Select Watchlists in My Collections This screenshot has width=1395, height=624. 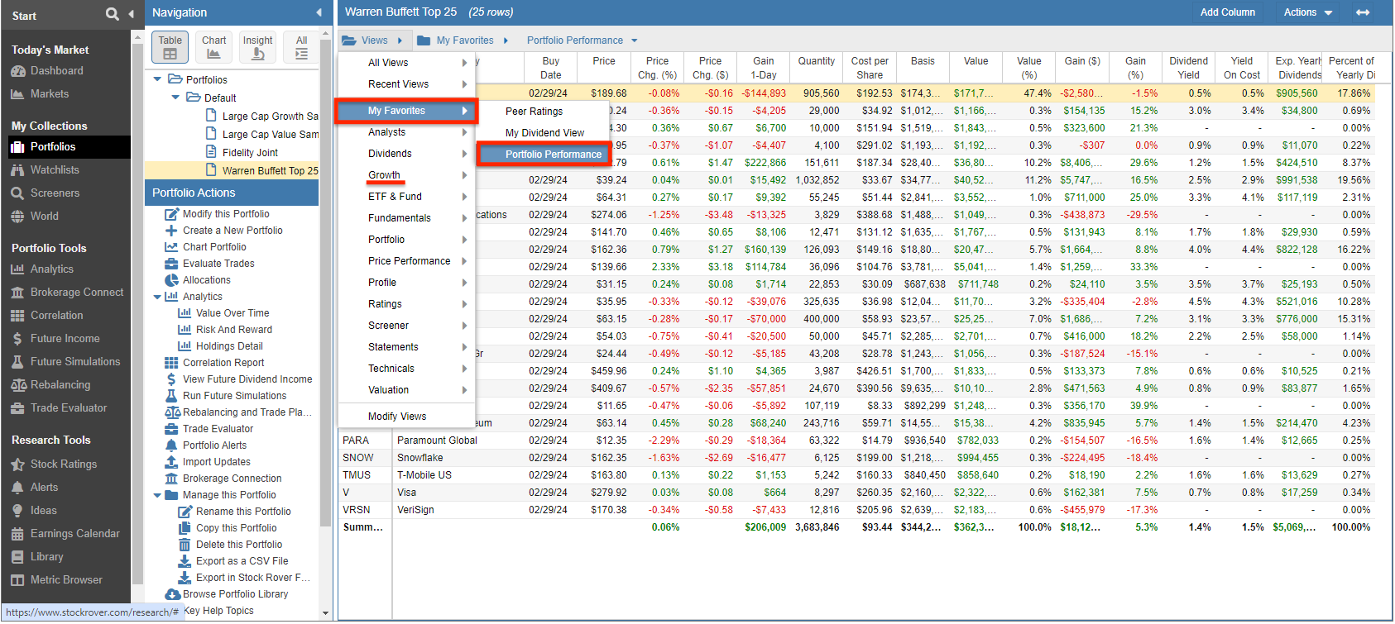coord(55,170)
